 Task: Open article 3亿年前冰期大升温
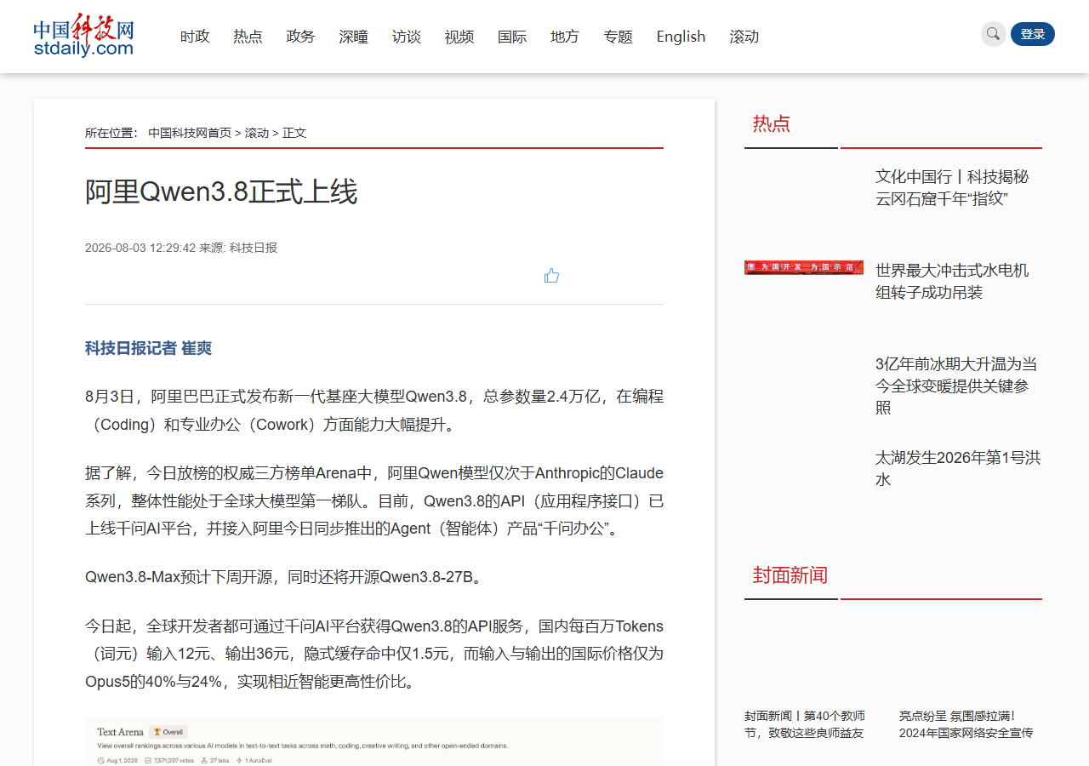click(x=956, y=386)
